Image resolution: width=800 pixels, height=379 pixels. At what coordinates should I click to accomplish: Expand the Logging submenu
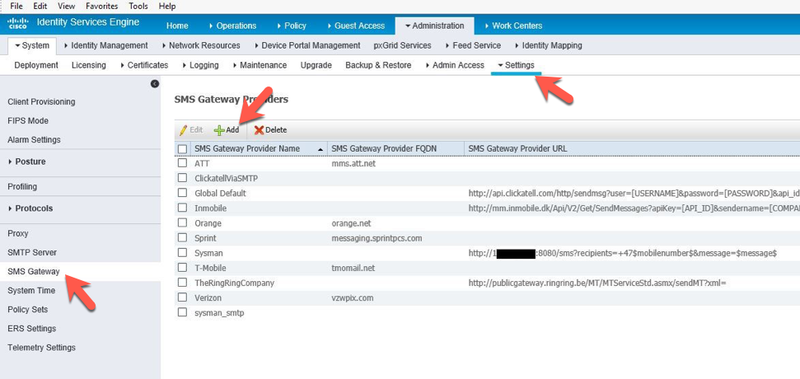tap(200, 65)
